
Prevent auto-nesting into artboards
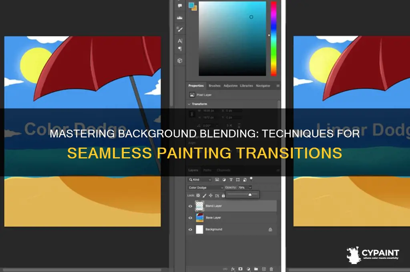217,196
